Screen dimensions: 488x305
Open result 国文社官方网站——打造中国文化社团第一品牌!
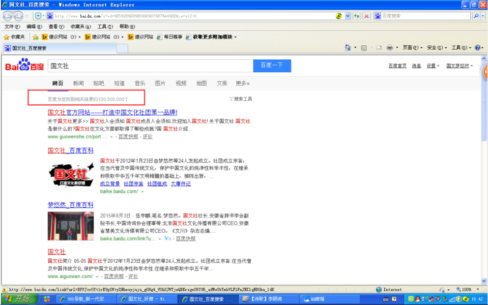[x=113, y=112]
